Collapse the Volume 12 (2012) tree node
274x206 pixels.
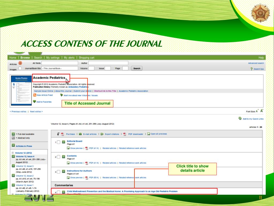point(13,153)
